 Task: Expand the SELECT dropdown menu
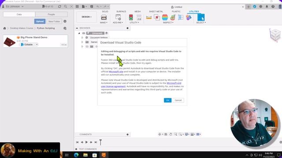(201, 22)
